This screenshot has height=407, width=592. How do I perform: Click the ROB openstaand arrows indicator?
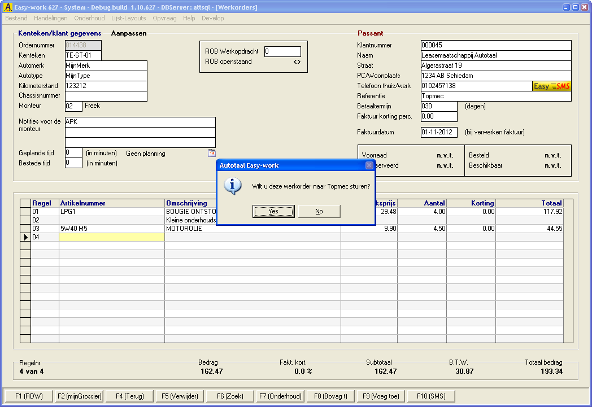point(297,62)
